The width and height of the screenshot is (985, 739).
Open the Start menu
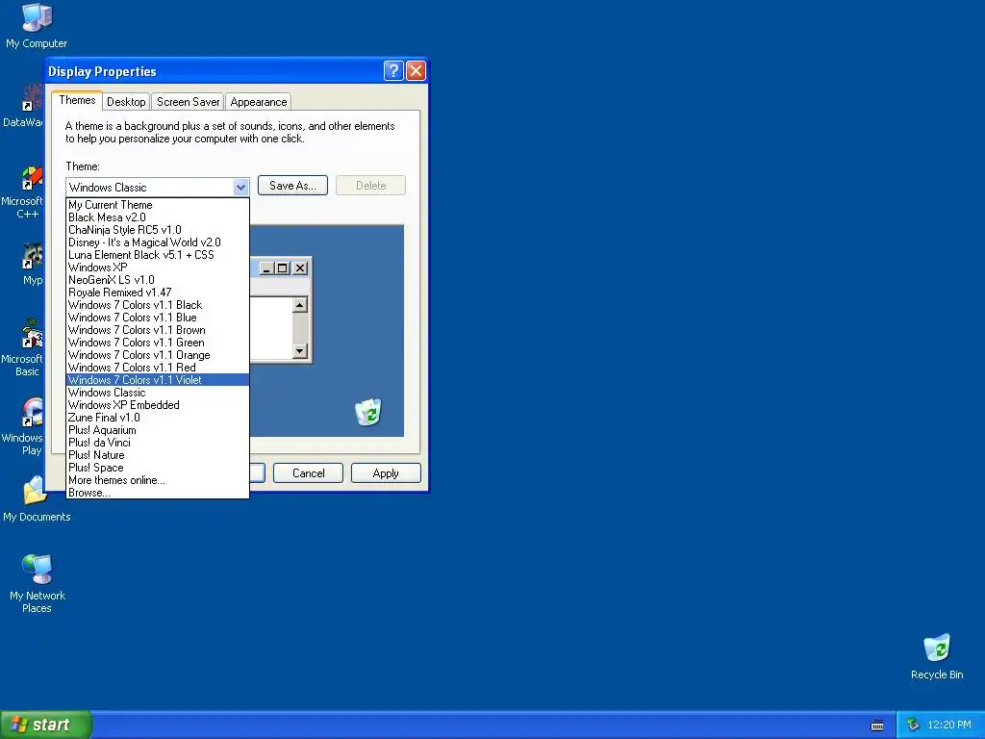[46, 725]
